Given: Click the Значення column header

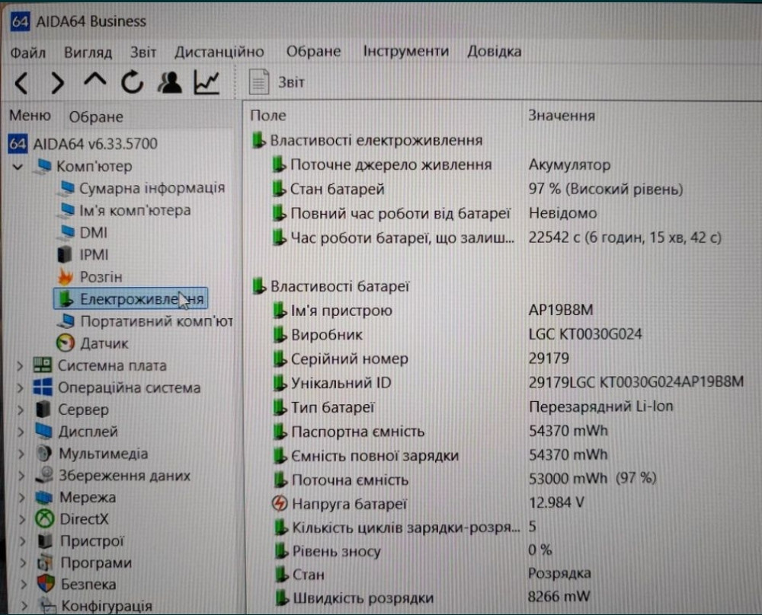Looking at the screenshot, I should [x=562, y=116].
